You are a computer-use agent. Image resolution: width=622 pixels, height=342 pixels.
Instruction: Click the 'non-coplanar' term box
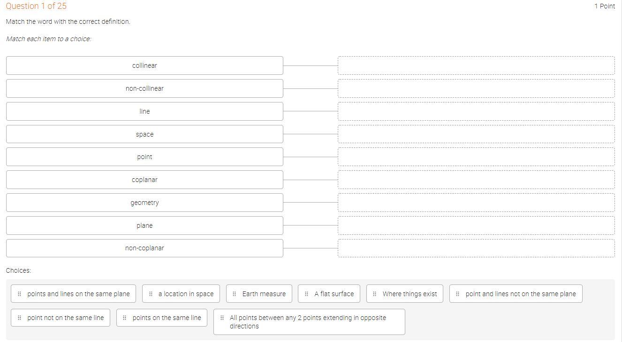pyautogui.click(x=144, y=248)
